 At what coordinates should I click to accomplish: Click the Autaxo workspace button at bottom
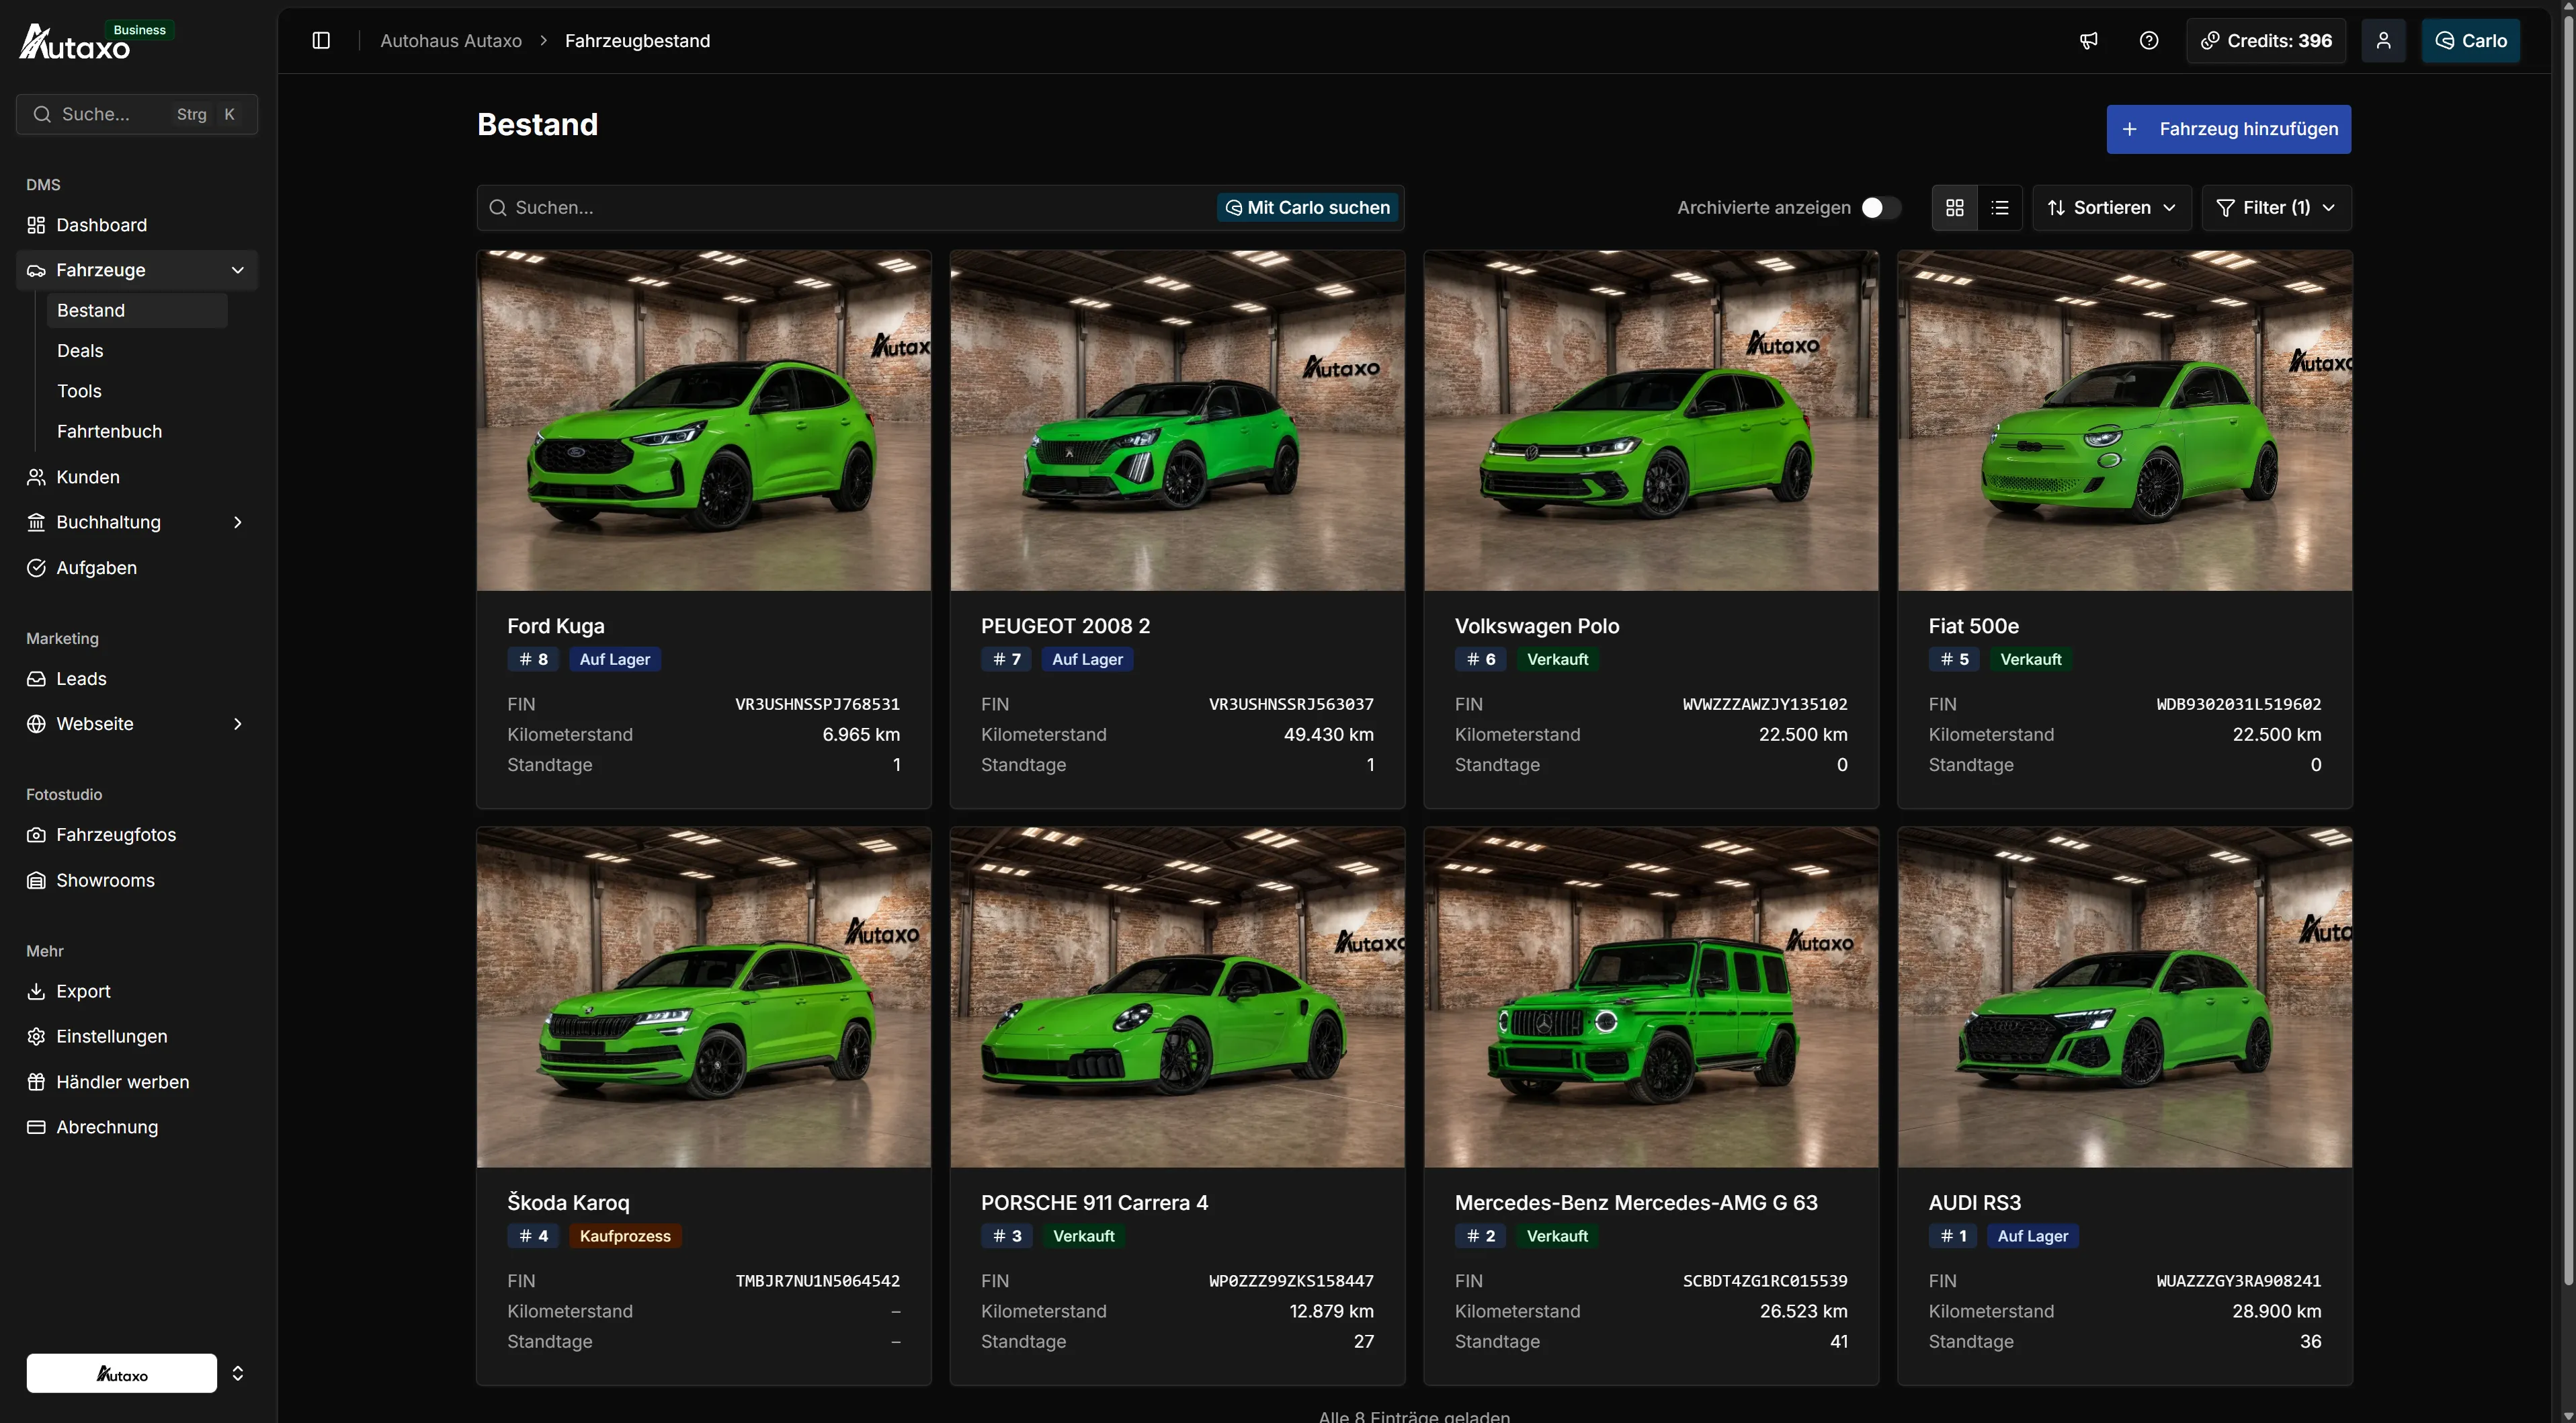[x=122, y=1373]
